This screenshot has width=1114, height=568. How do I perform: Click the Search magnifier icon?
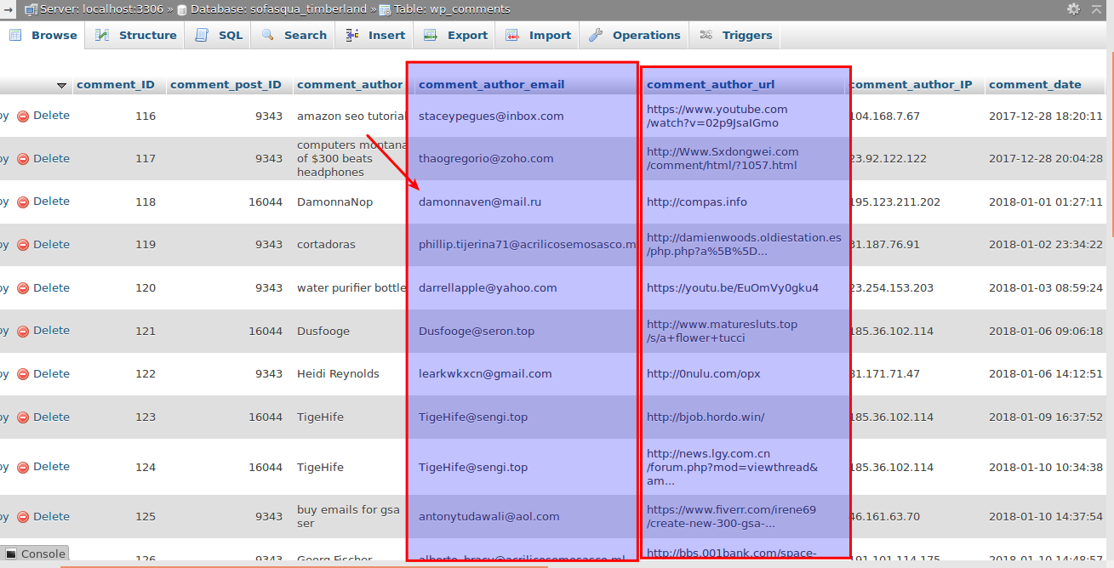tap(267, 36)
